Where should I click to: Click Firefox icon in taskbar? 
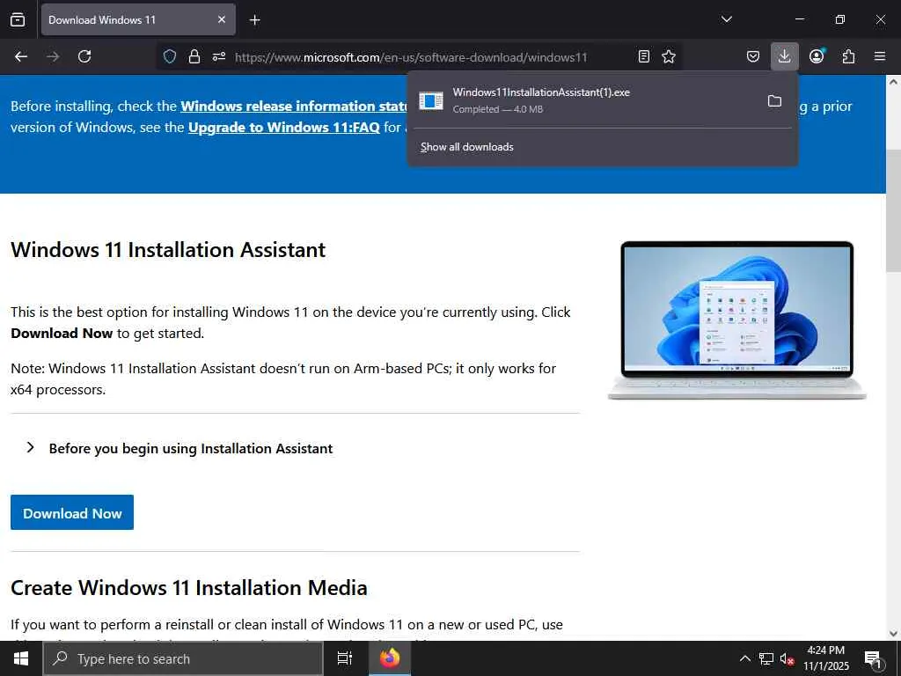point(390,658)
